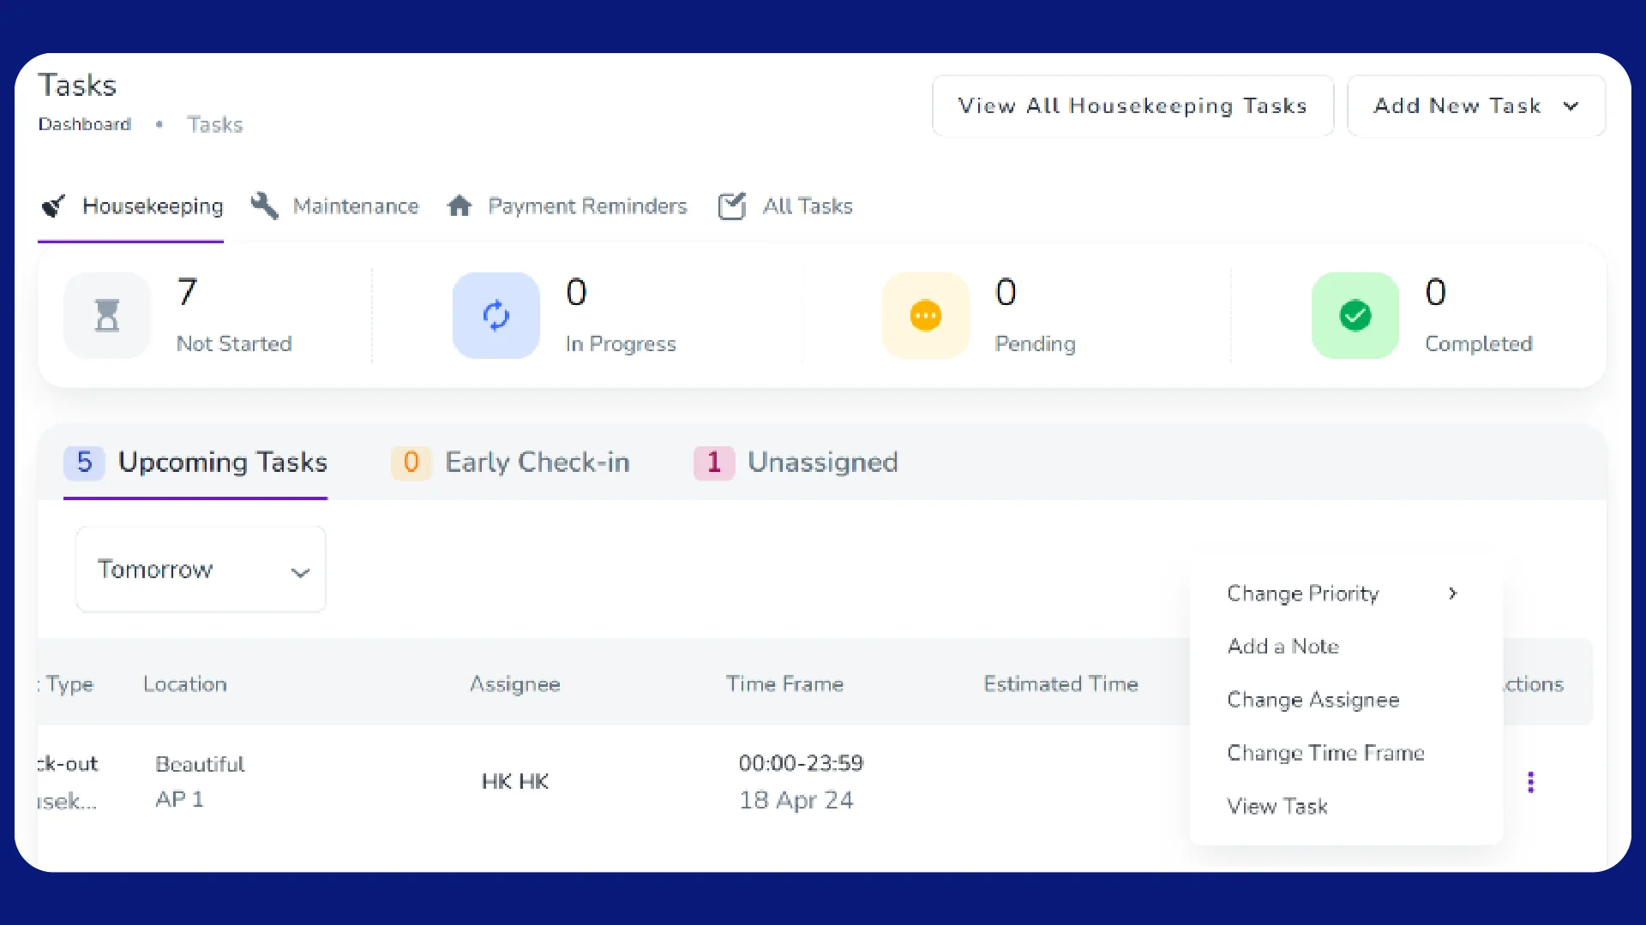The image size is (1646, 925).
Task: Expand the Tomorrow date filter dropdown
Action: pyautogui.click(x=201, y=570)
